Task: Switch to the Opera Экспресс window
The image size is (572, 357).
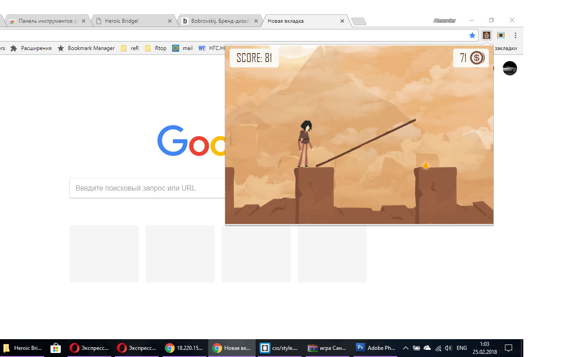Action: tap(89, 348)
